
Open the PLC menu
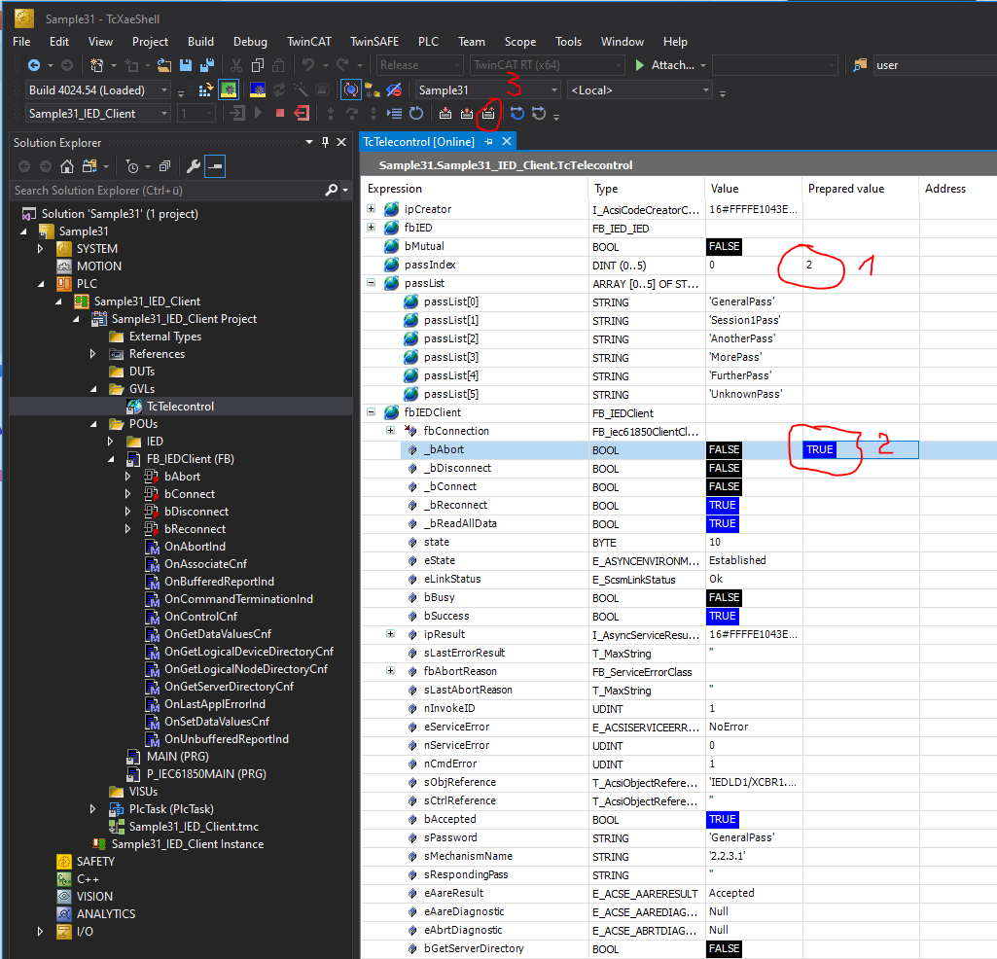pos(428,41)
